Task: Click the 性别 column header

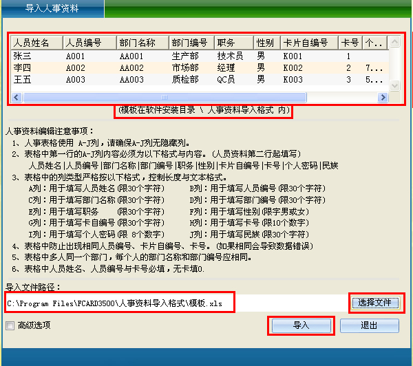Action: [267, 43]
